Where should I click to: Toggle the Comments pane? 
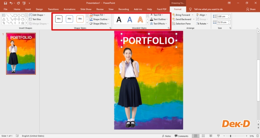click(x=181, y=136)
